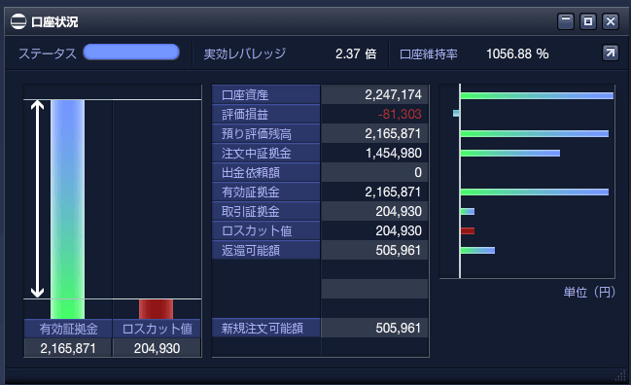Viewport: 631px width, 385px height.
Task: Click the 口座状況 window logo icon
Action: pos(18,21)
